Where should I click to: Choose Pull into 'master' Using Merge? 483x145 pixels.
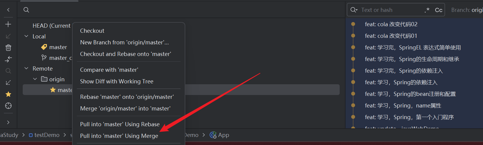pyautogui.click(x=119, y=136)
